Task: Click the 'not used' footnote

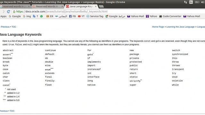Action: (12, 89)
